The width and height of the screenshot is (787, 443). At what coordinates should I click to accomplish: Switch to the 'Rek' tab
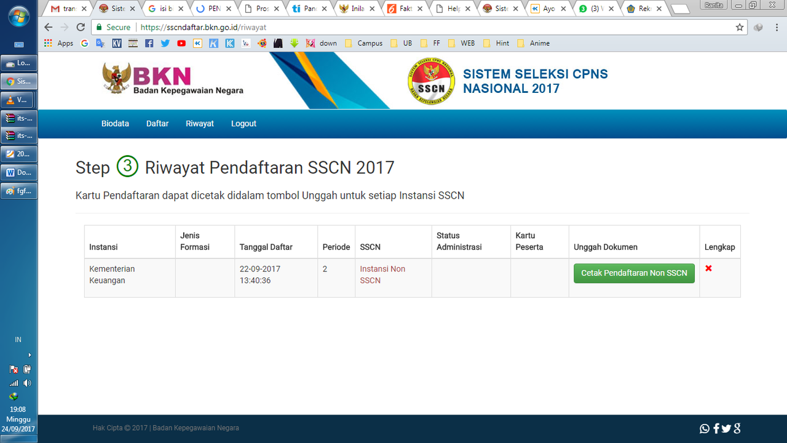pyautogui.click(x=644, y=9)
